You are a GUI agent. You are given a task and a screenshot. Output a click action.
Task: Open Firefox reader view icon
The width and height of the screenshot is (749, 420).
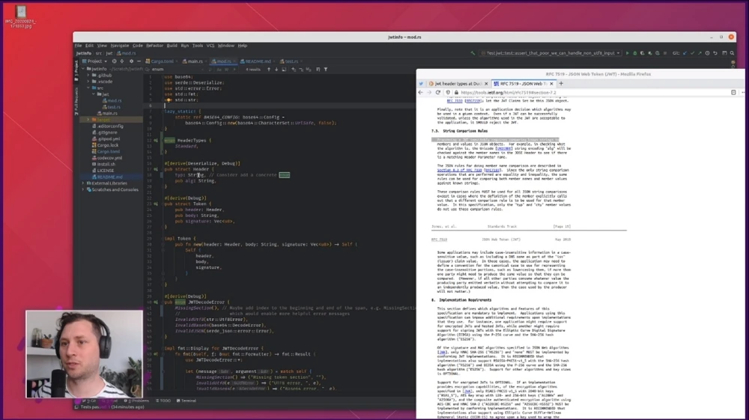coord(733,92)
